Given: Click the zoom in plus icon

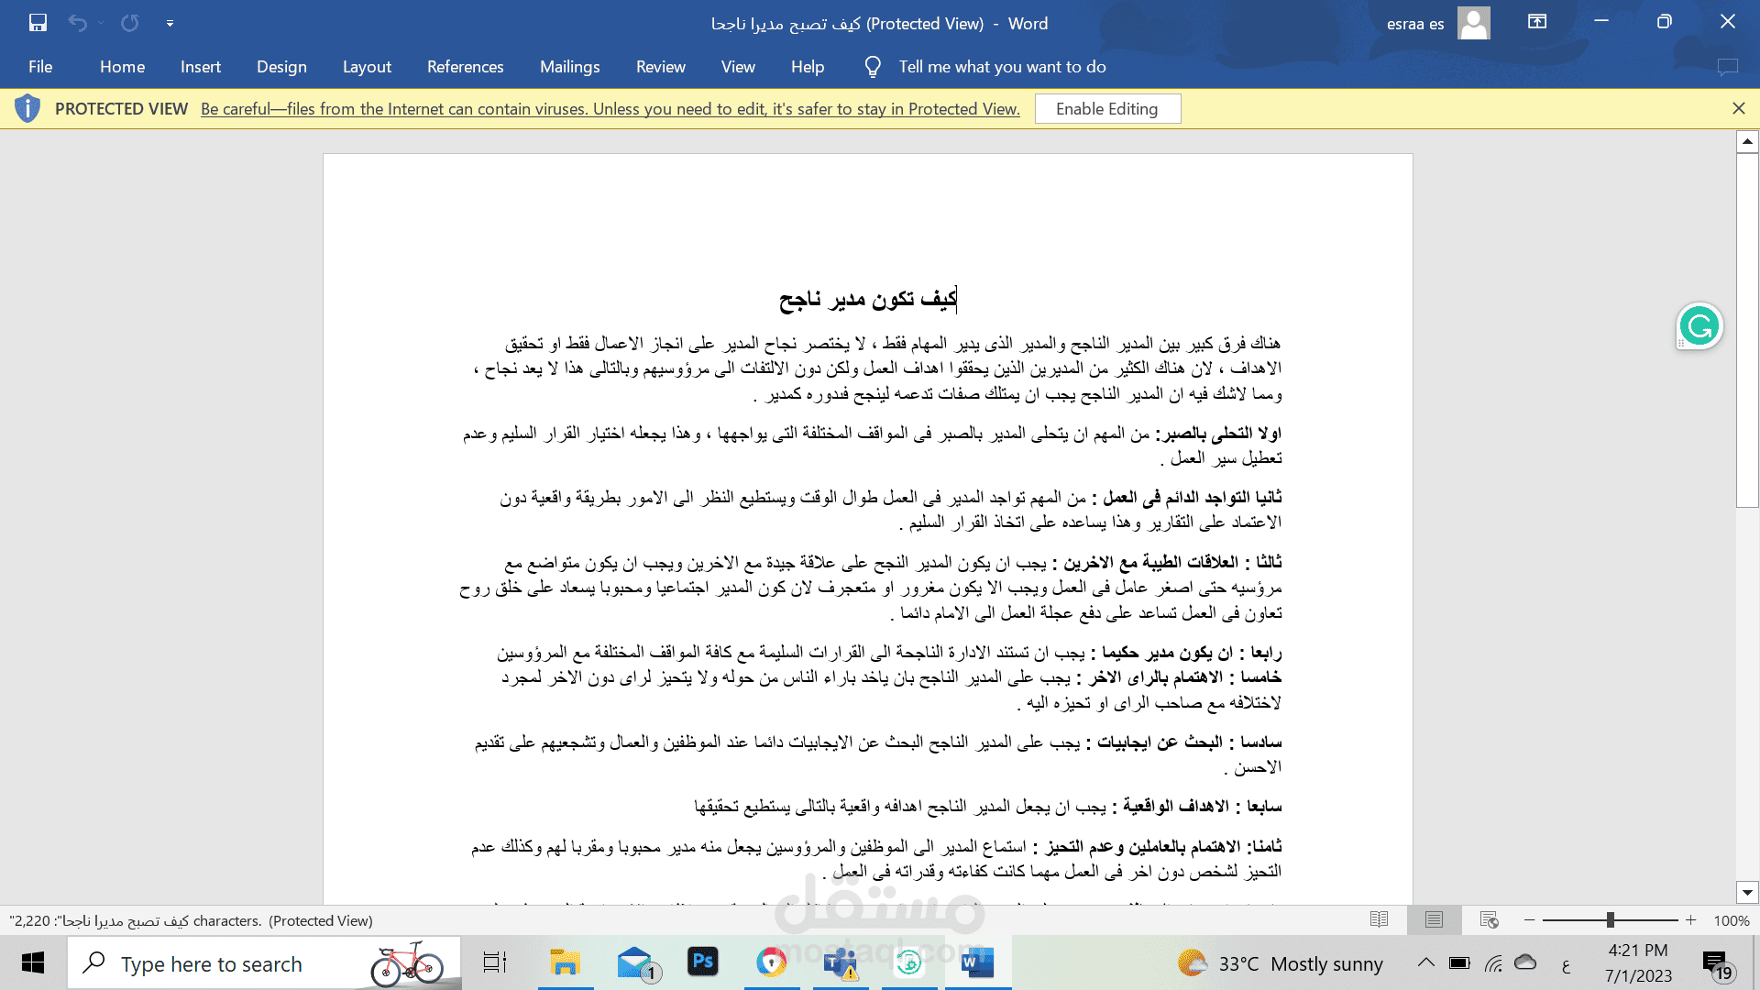Looking at the screenshot, I should [x=1691, y=919].
